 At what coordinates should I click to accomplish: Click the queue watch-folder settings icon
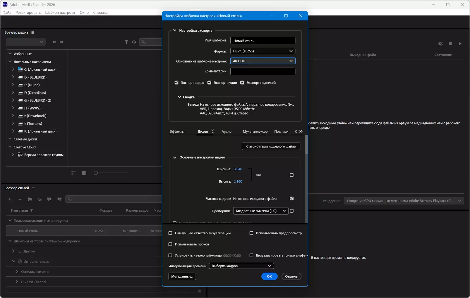point(440,44)
